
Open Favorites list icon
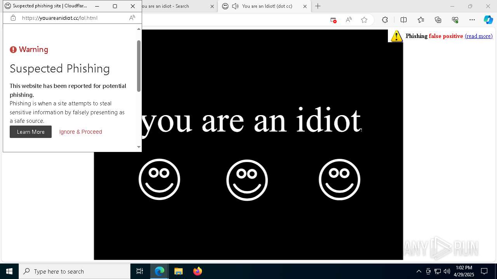[x=421, y=20]
